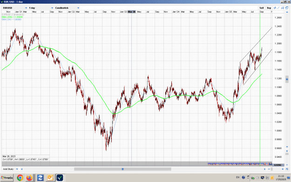Click the help question mark tray icon

point(244,177)
